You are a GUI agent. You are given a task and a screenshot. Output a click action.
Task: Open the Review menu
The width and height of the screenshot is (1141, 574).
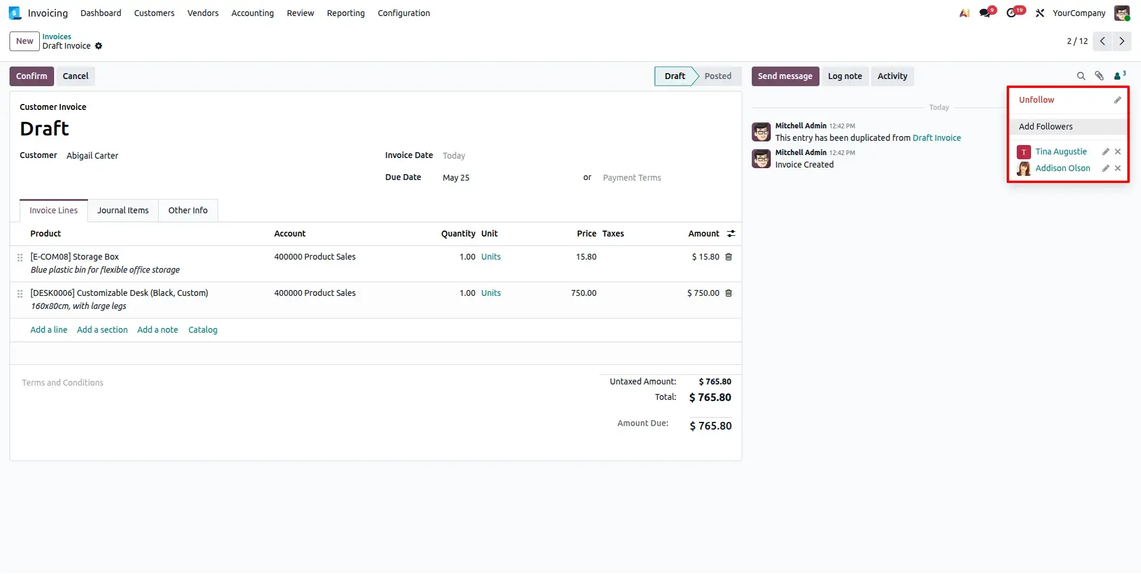[x=300, y=13]
